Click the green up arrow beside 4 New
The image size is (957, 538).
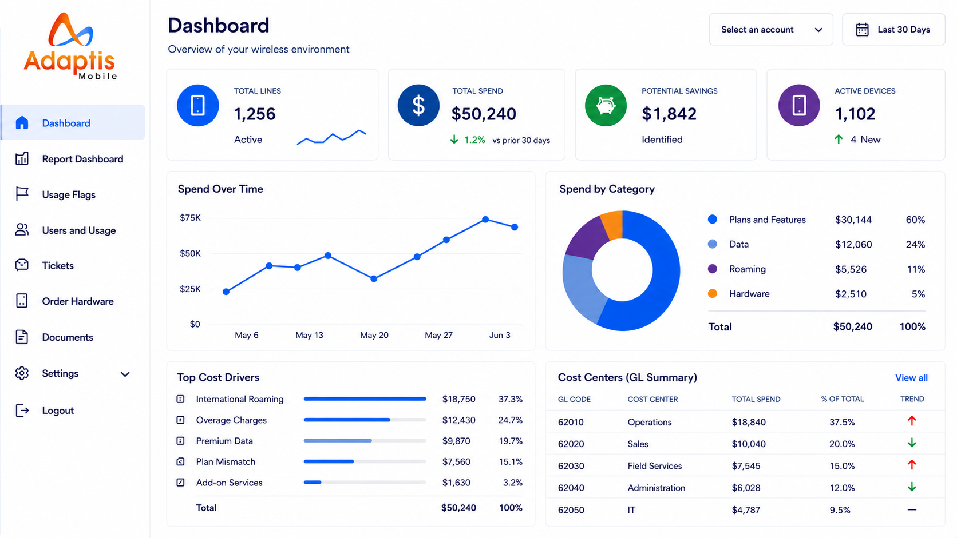839,139
